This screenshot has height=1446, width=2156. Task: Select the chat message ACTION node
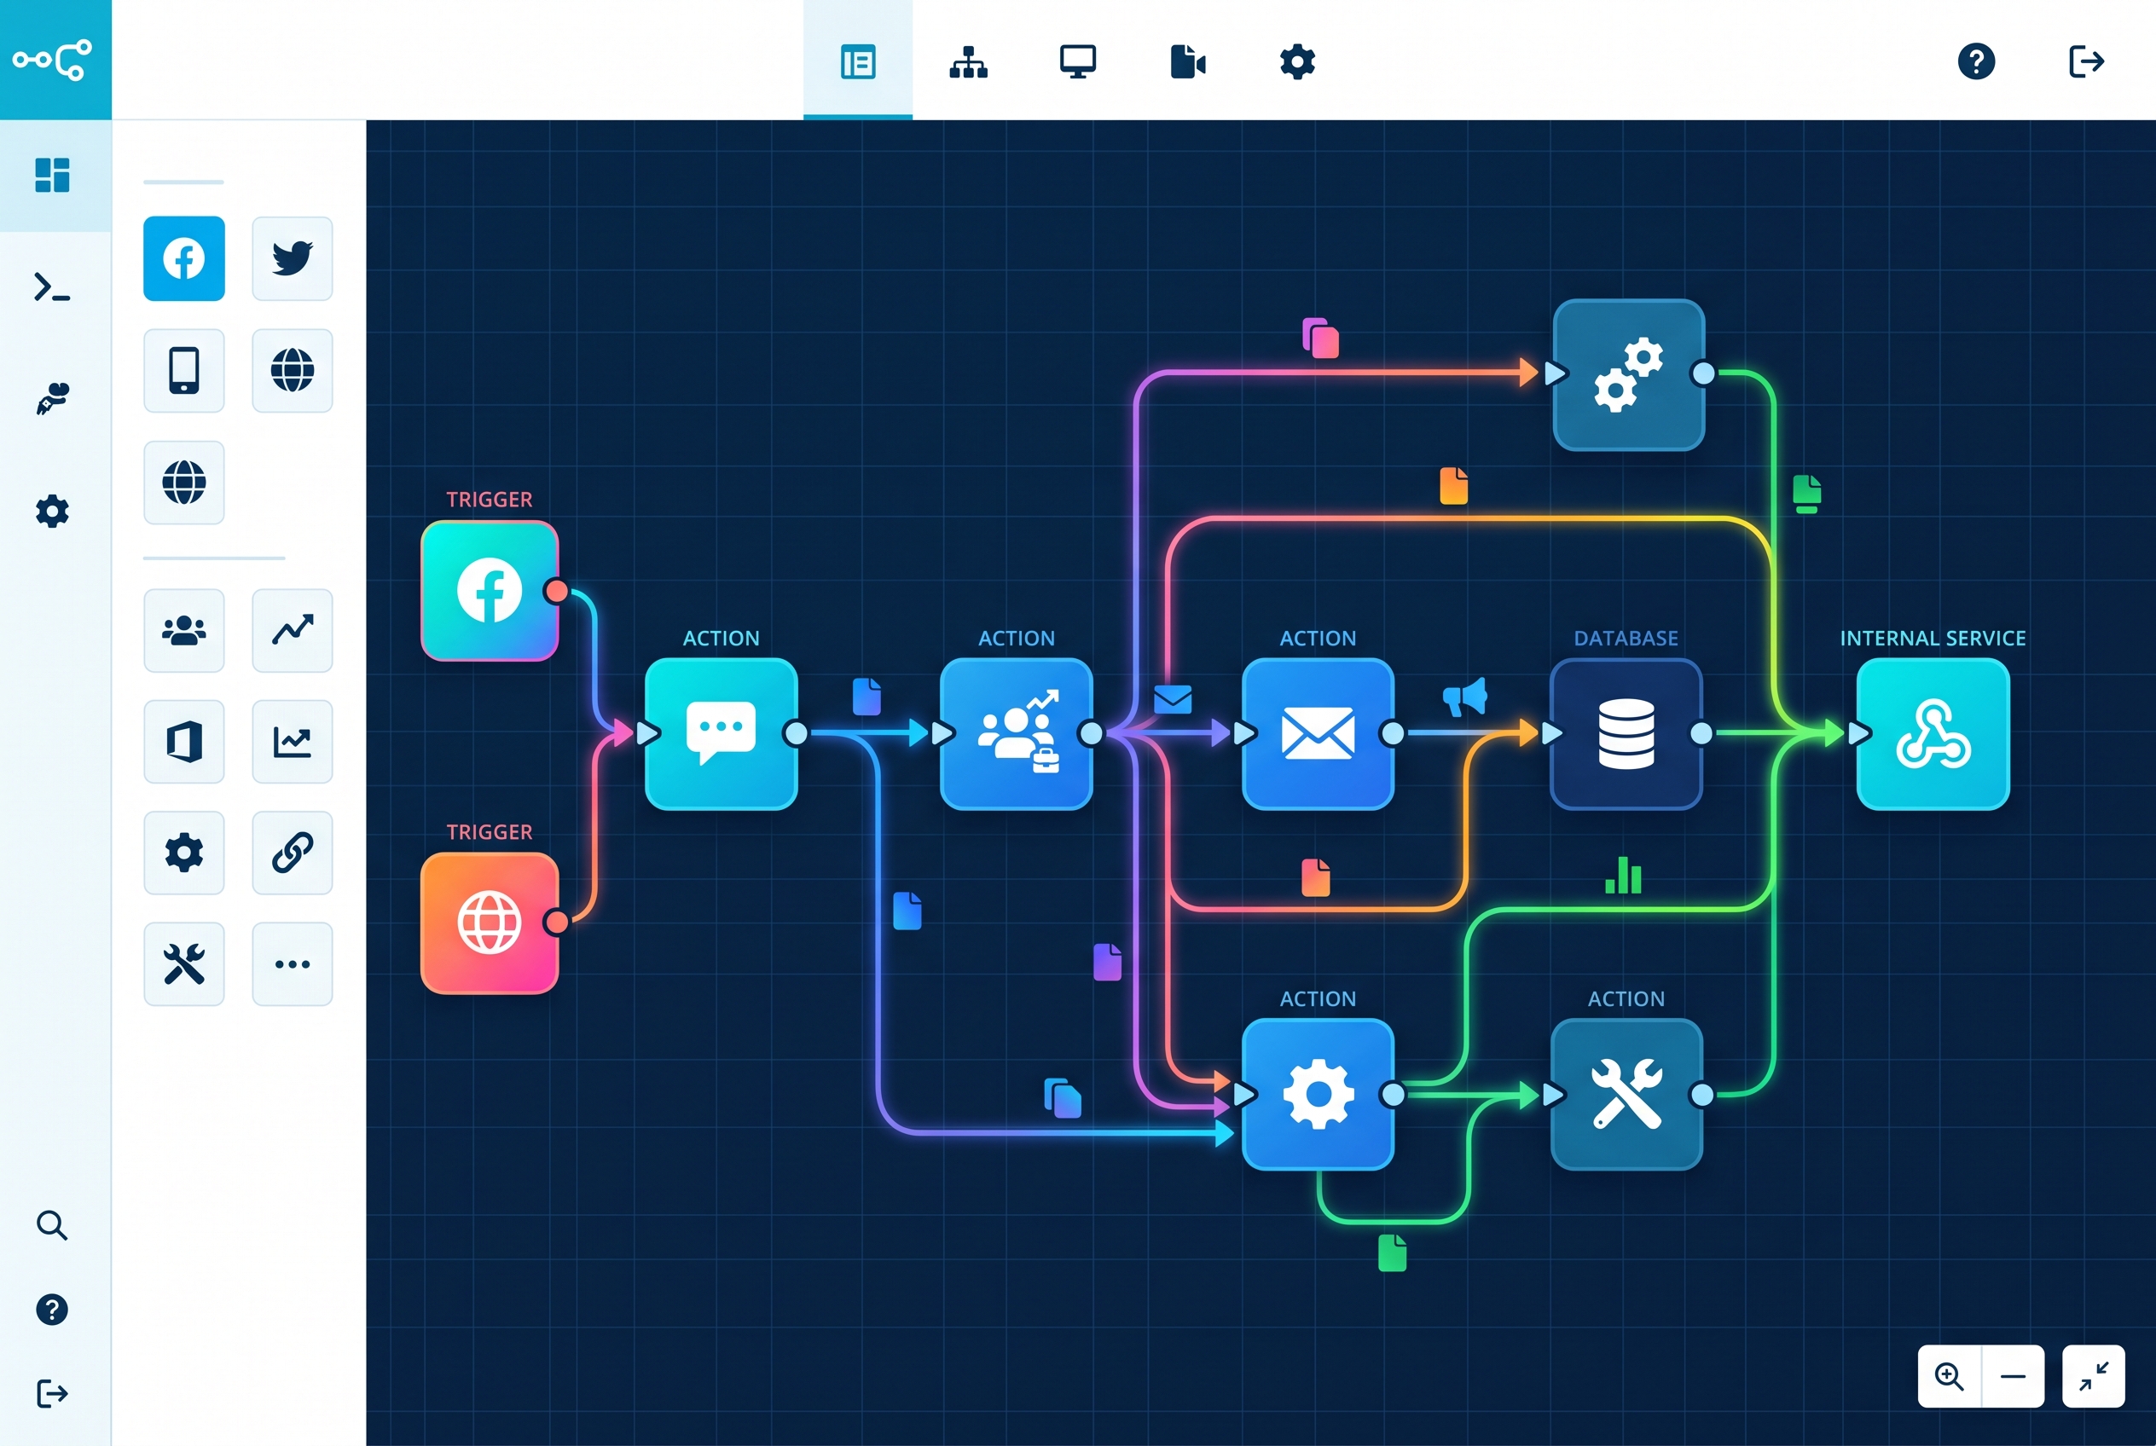721,733
